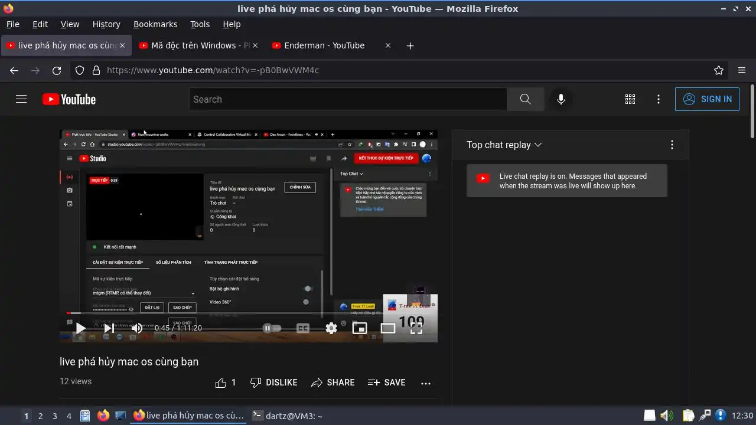Toggle autoplay switch in player
Viewport: 756px width, 425px height.
[272, 328]
